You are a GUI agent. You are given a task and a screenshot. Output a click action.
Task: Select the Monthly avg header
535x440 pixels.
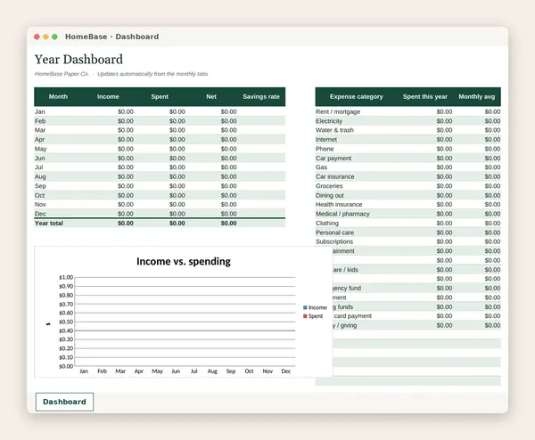coord(476,96)
